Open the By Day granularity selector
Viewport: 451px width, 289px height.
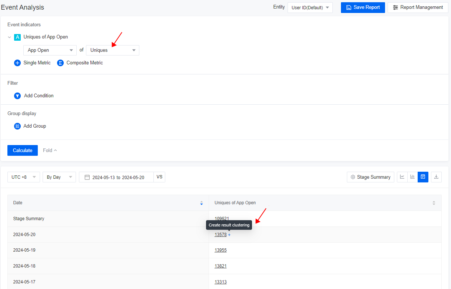point(59,177)
